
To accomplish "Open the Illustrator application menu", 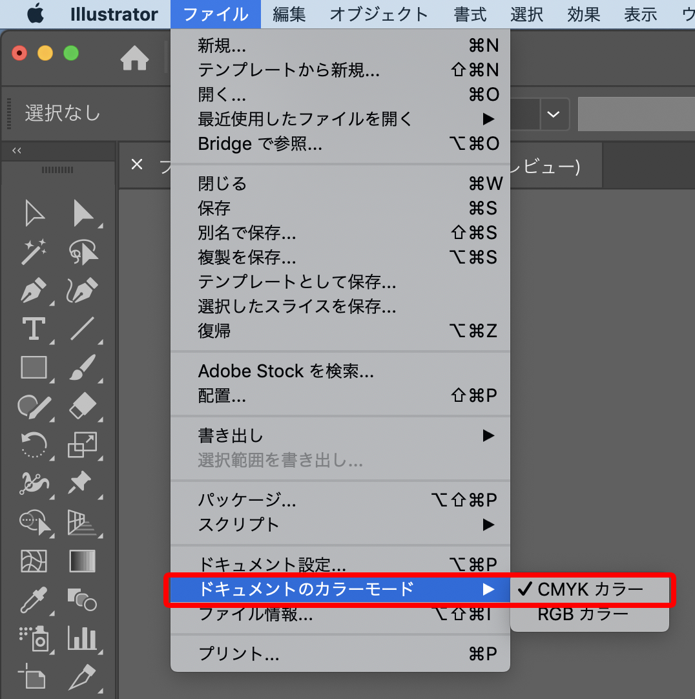I will (x=114, y=14).
